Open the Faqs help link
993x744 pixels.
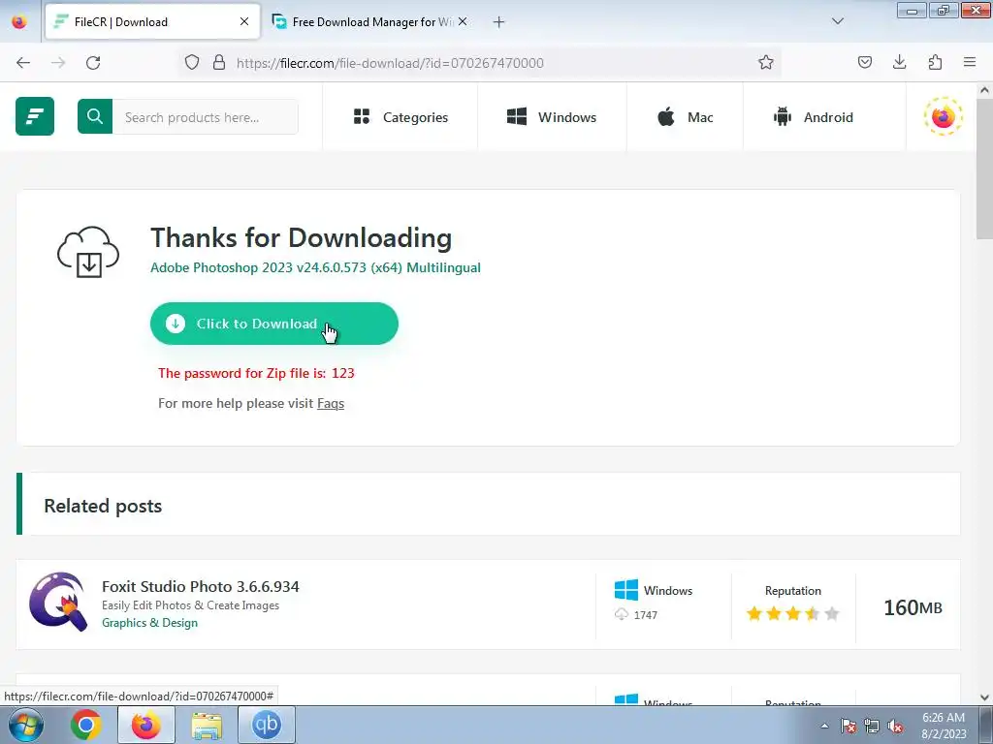[331, 403]
